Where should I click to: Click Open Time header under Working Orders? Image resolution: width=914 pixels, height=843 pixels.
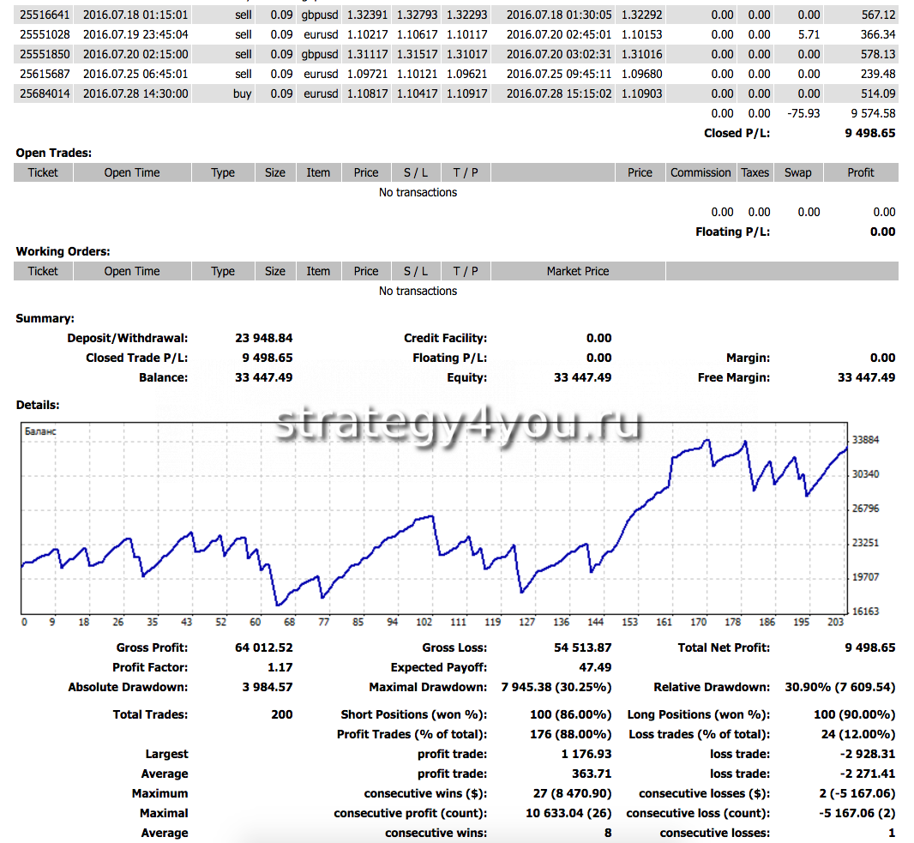(x=132, y=271)
